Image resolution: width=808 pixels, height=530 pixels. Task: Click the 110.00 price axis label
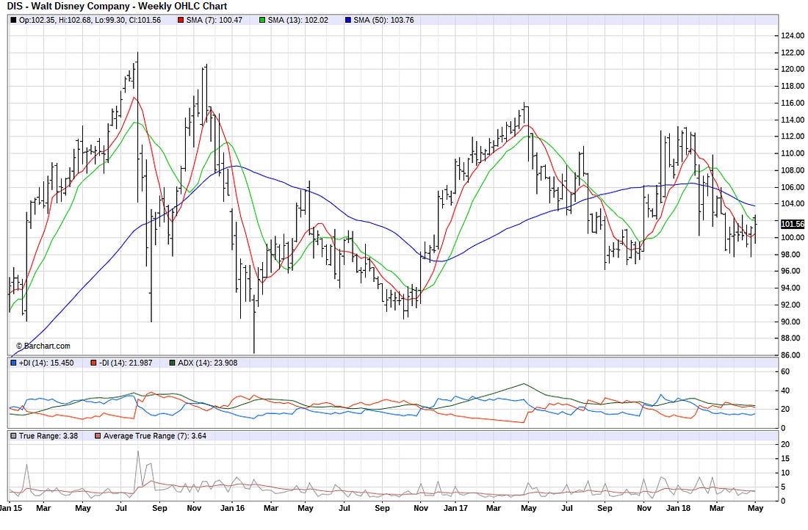point(793,153)
